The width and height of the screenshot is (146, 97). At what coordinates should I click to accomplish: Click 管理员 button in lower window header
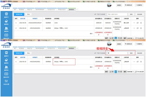[119, 44]
